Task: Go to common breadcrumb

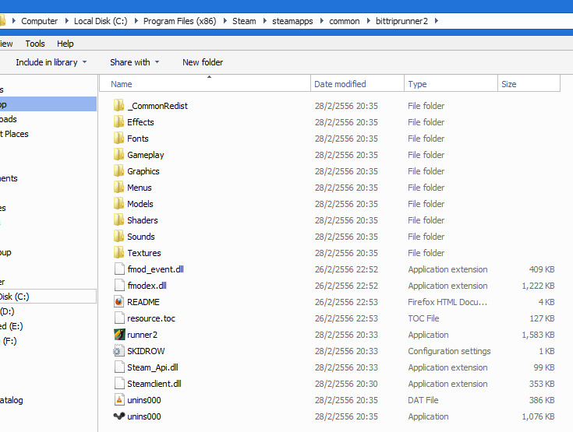Action: (x=345, y=21)
